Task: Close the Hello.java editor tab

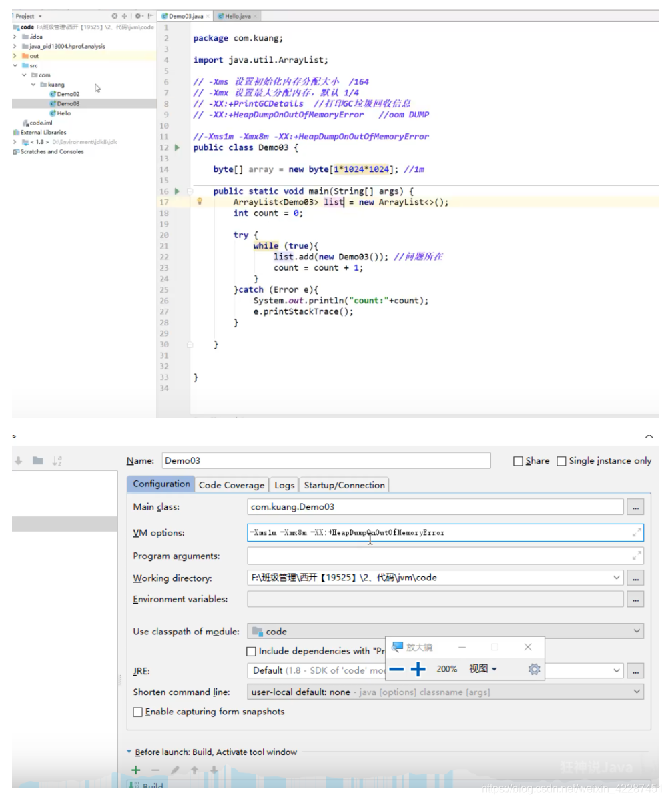Action: (256, 16)
